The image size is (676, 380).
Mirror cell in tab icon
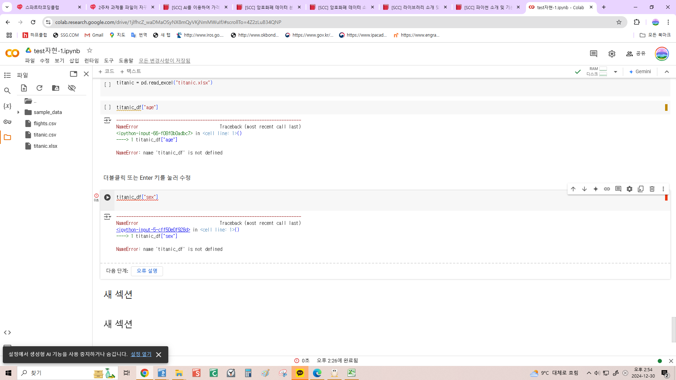pyautogui.click(x=641, y=189)
